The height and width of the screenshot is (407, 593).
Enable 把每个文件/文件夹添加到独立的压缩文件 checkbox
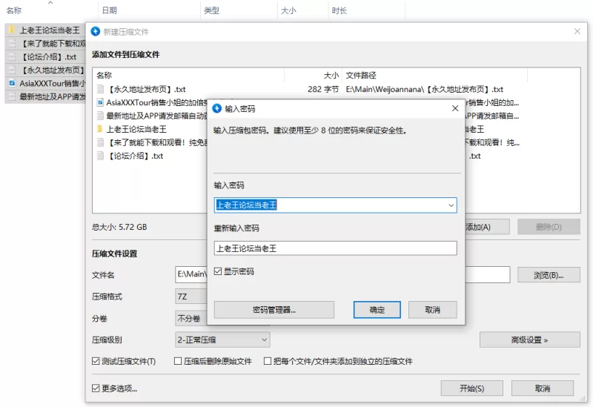pos(268,361)
